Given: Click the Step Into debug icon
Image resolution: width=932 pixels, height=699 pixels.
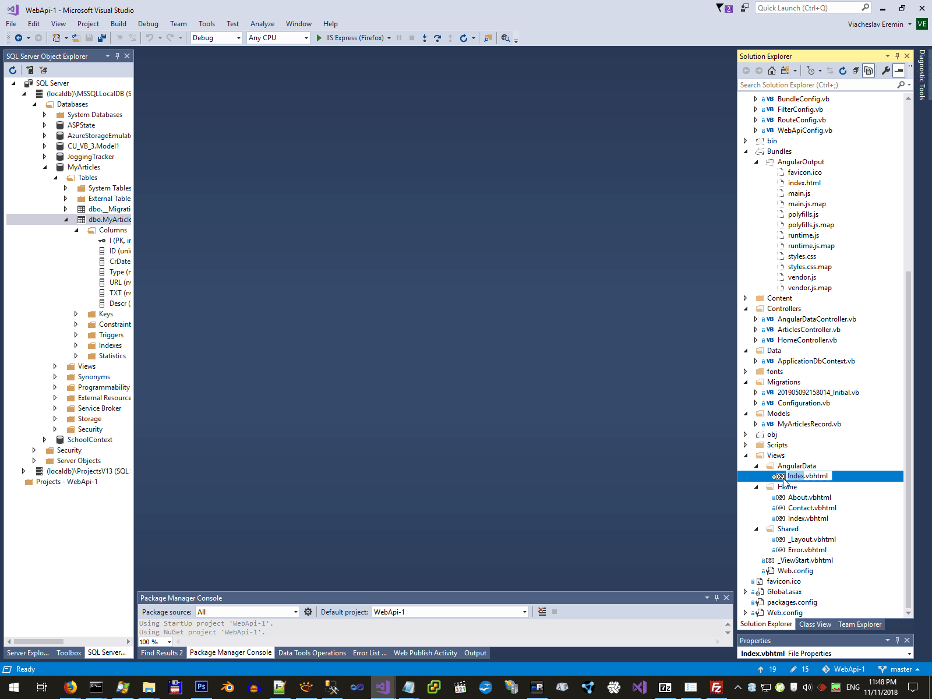Looking at the screenshot, I should (x=425, y=38).
